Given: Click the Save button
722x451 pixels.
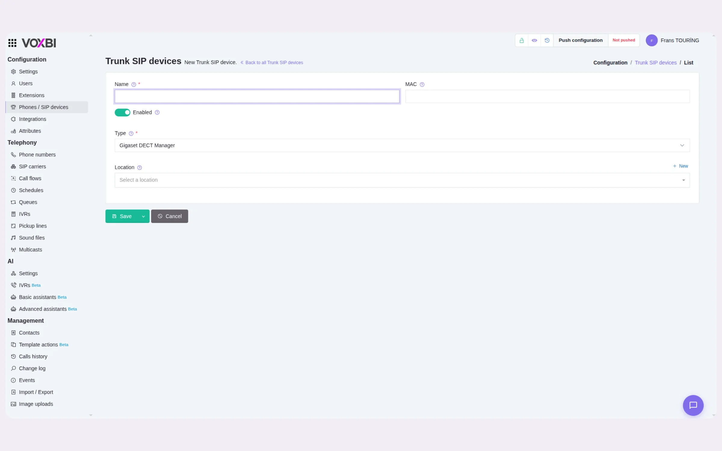Looking at the screenshot, I should tap(122, 216).
